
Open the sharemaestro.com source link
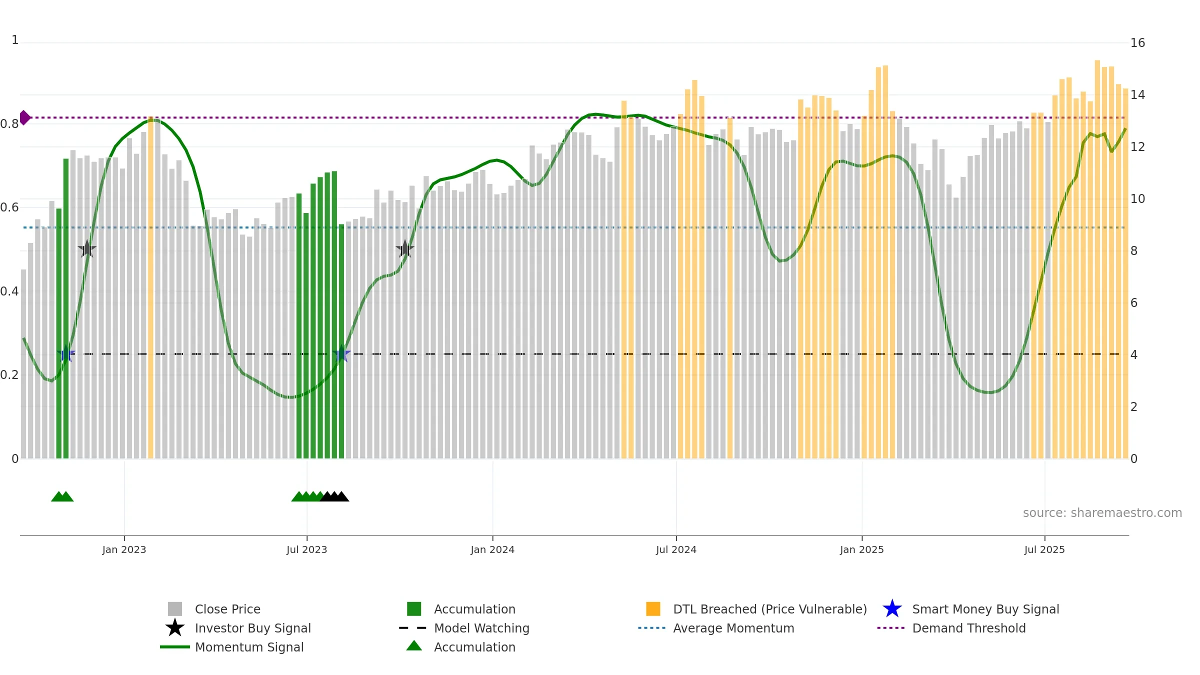tap(1102, 513)
